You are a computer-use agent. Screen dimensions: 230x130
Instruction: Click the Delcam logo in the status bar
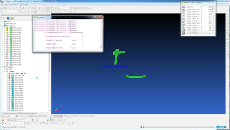(x=221, y=127)
